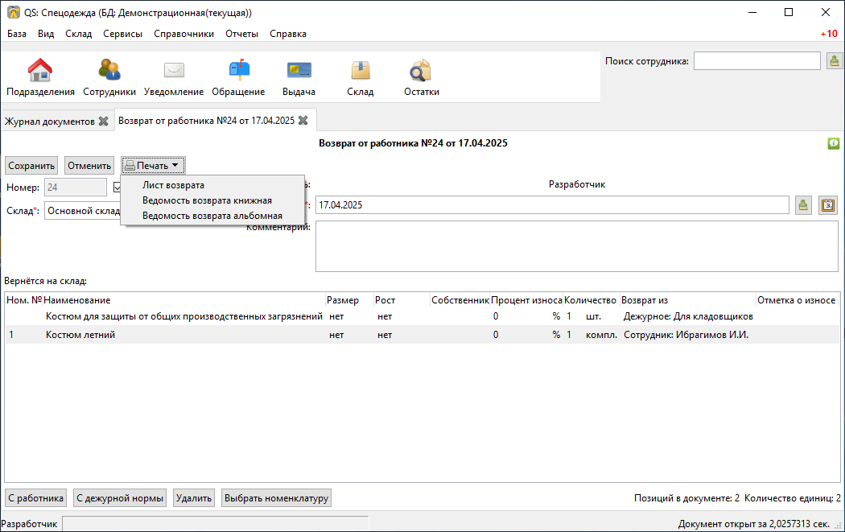Click the Удалить button
This screenshot has width=845, height=532.
[194, 498]
